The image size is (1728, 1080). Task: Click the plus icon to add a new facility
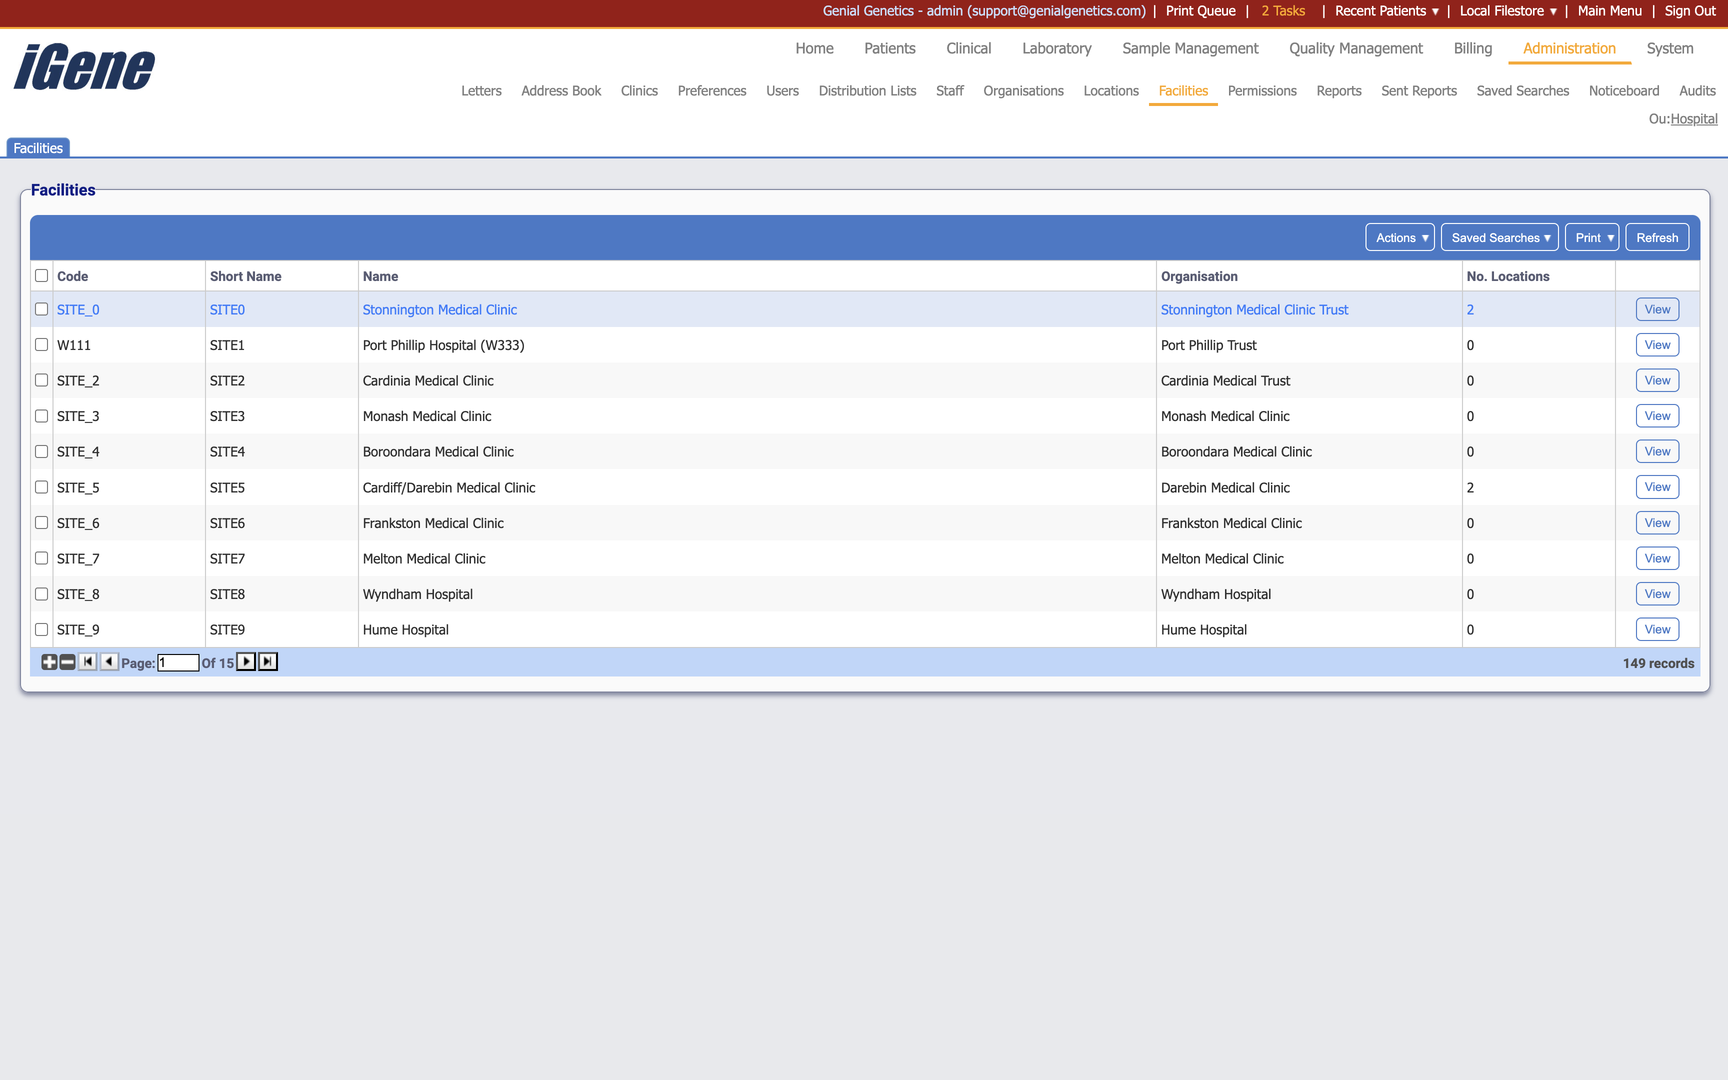point(49,661)
